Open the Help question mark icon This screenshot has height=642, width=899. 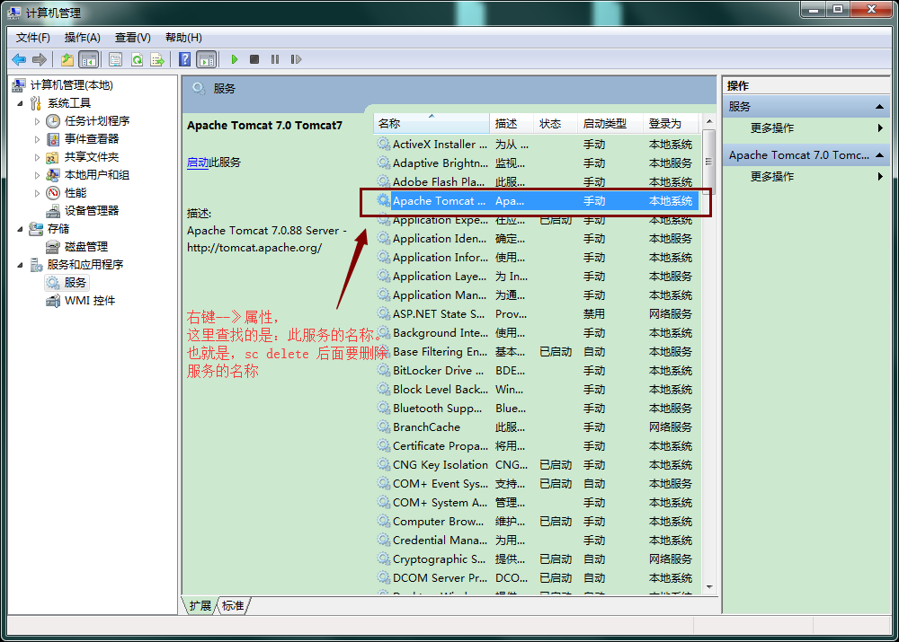pyautogui.click(x=184, y=59)
